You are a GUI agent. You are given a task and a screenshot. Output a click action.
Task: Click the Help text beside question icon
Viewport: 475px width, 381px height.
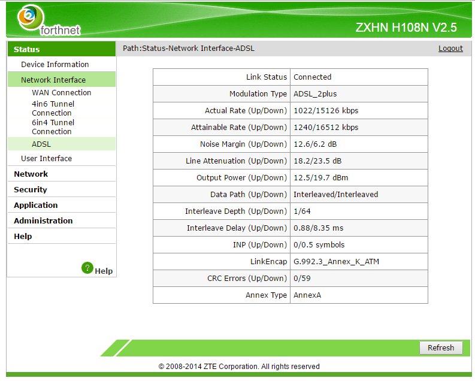104,271
